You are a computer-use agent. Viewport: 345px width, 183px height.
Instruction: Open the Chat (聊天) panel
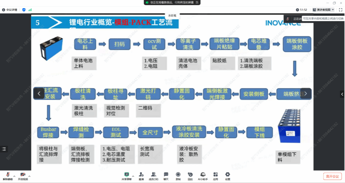pos(166,176)
